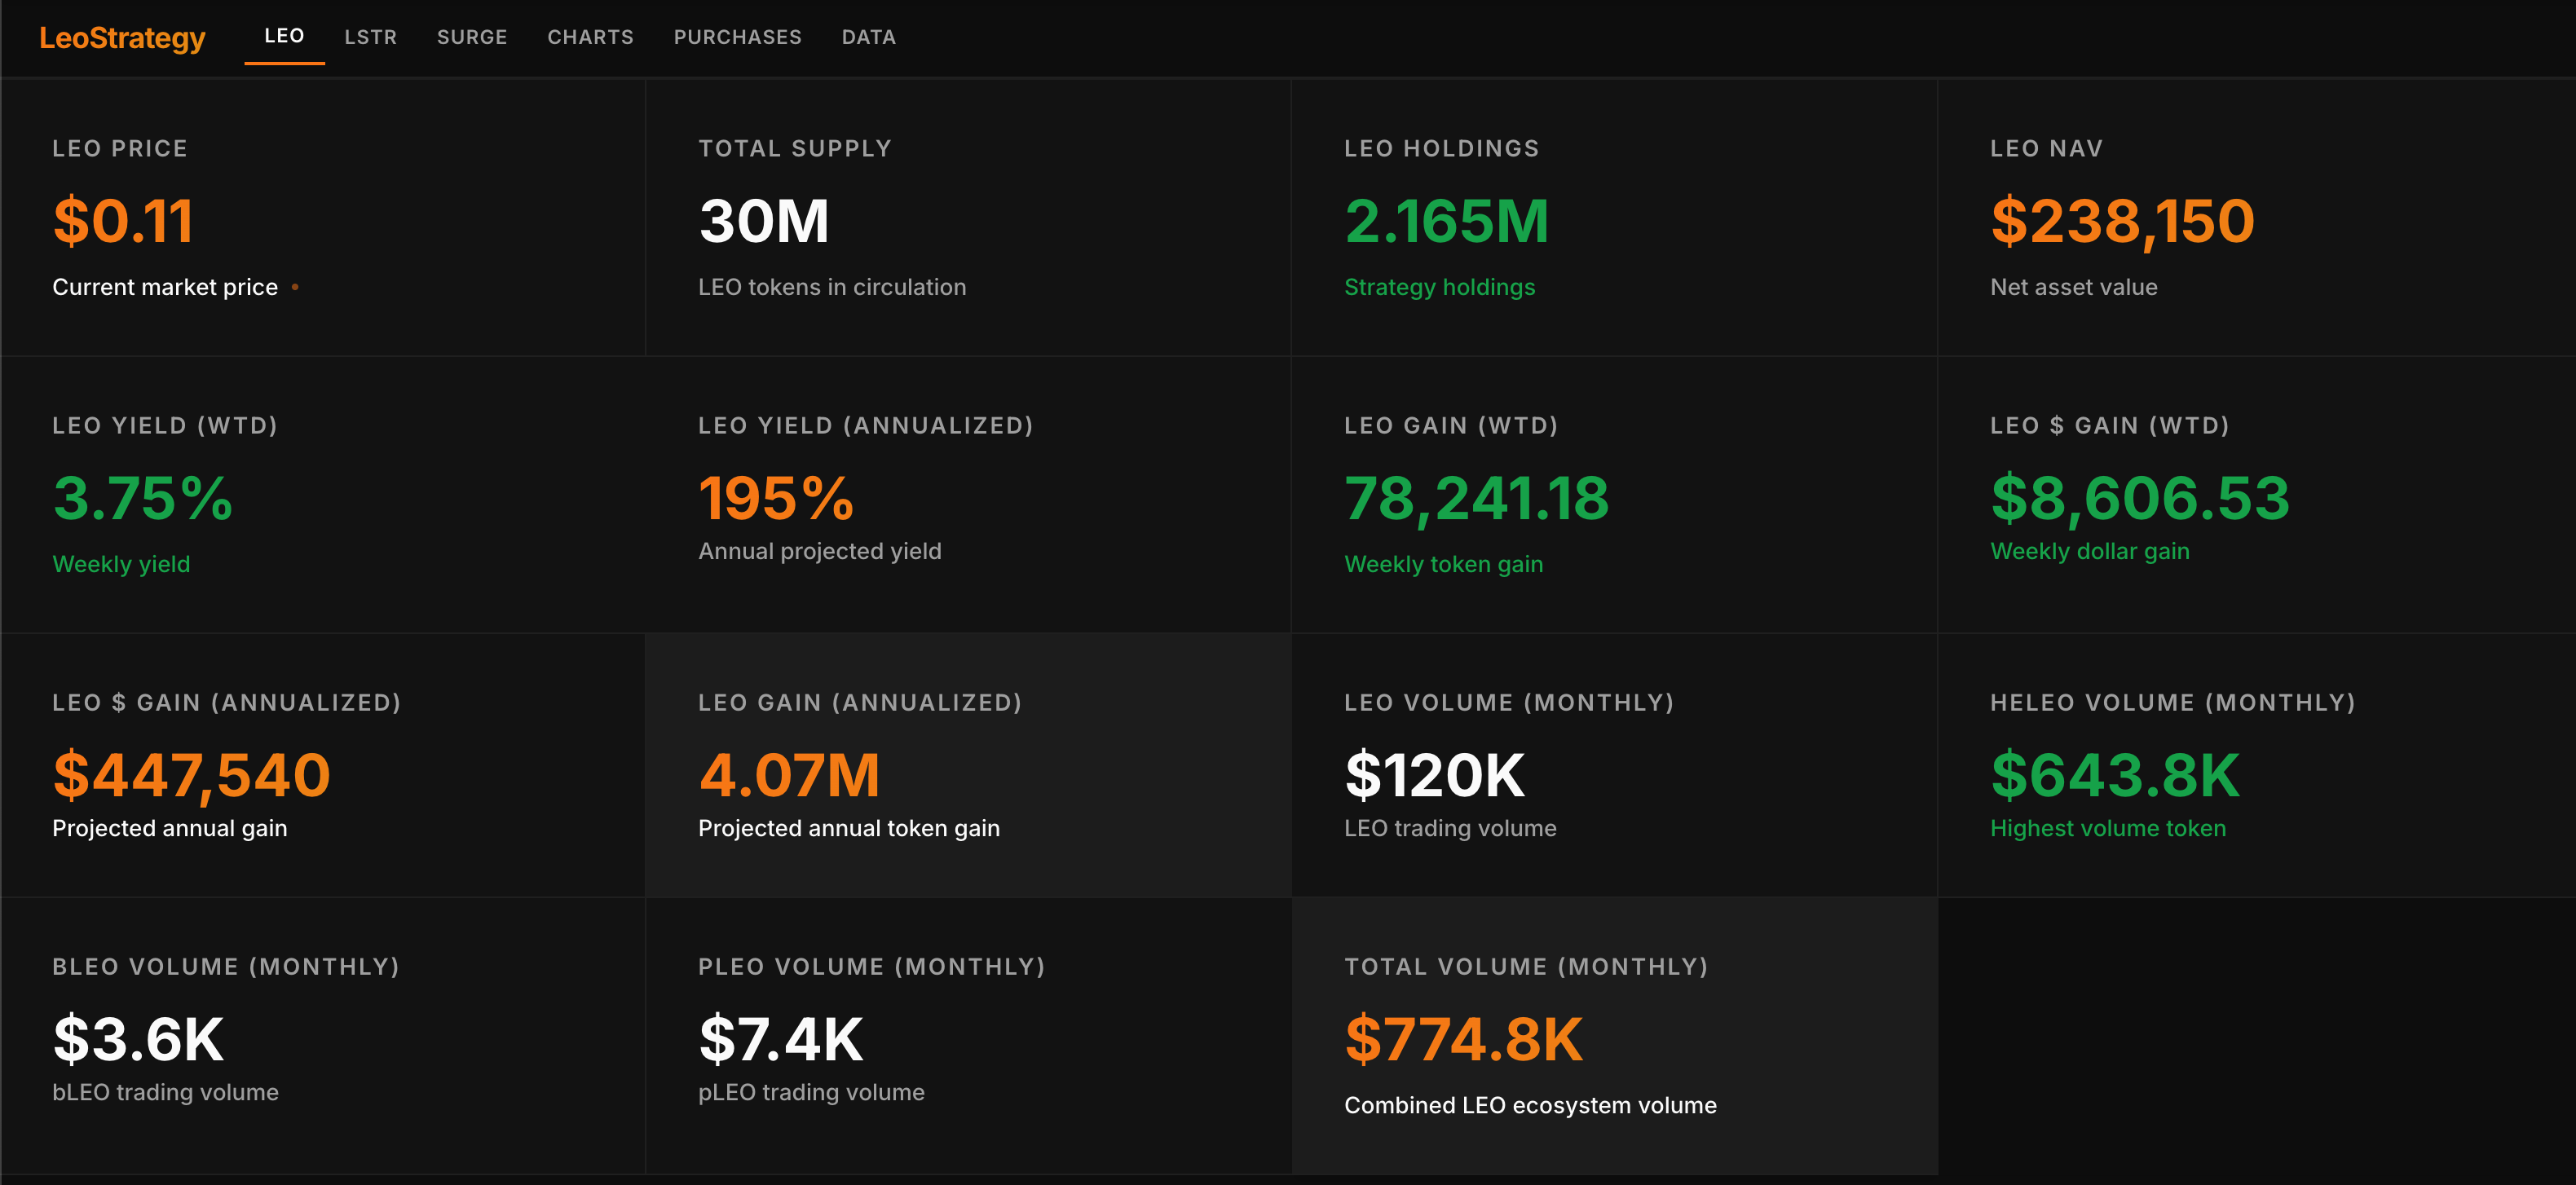
Task: Click the LEO Holdings 2.165M value
Action: [x=1446, y=221]
